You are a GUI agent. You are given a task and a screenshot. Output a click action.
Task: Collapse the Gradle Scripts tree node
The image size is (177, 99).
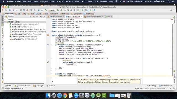coord(5,22)
